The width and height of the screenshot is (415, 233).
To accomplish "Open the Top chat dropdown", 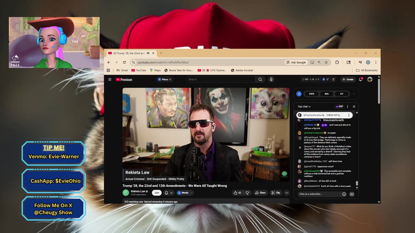I will [304, 106].
